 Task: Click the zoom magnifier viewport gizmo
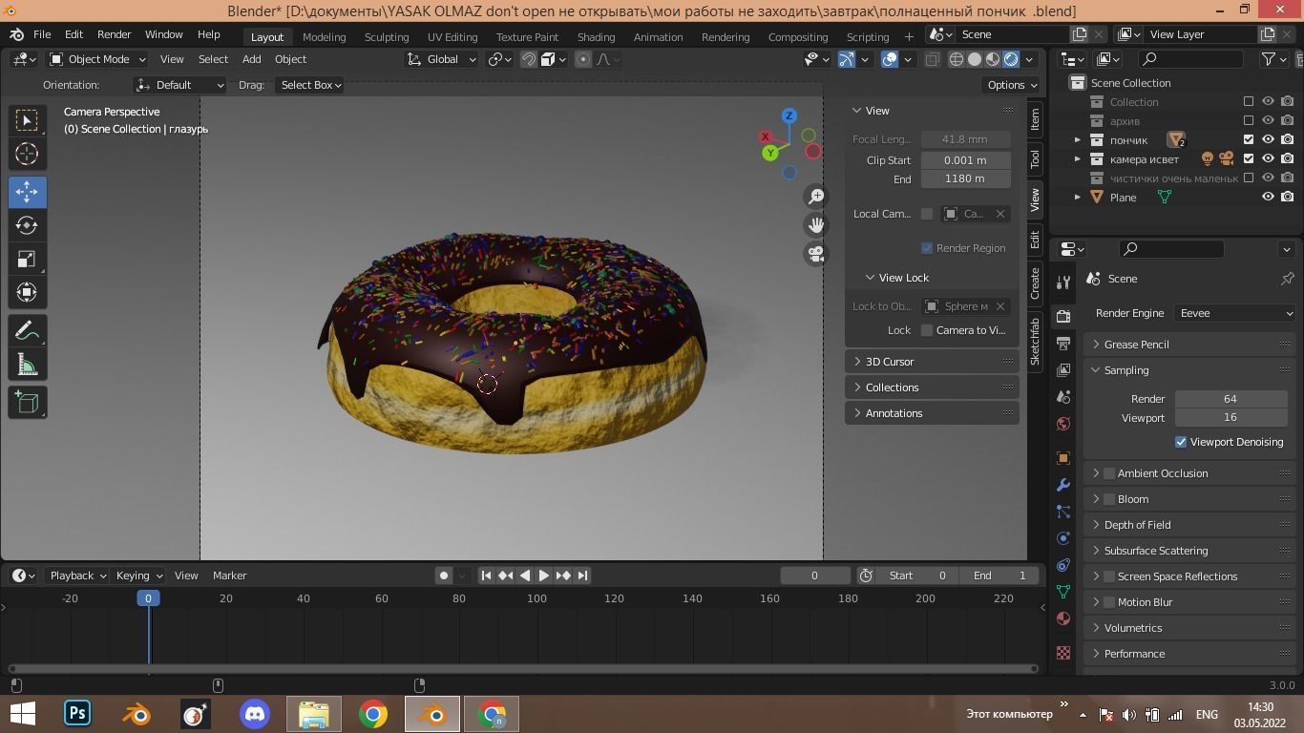click(x=816, y=197)
